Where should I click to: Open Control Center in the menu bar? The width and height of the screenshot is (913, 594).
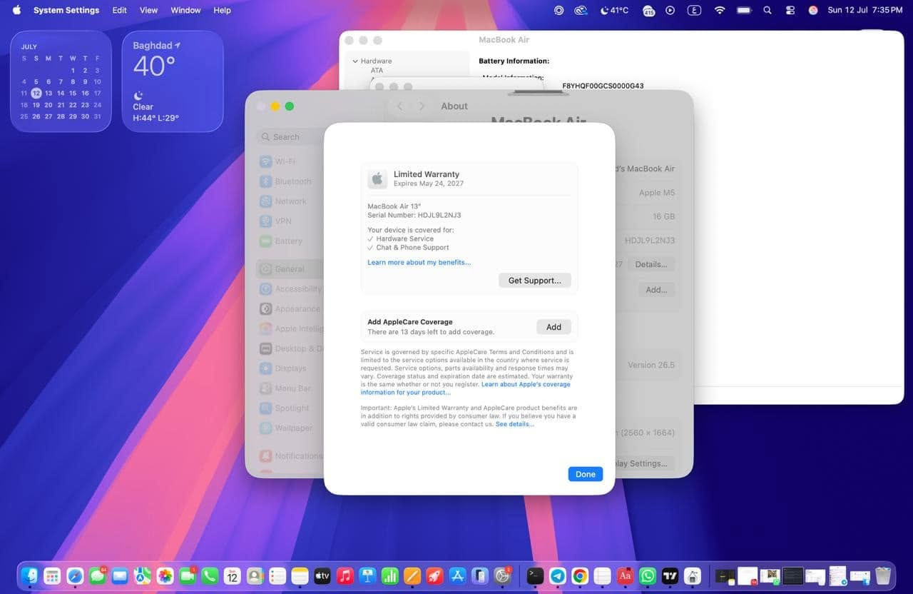pyautogui.click(x=790, y=10)
